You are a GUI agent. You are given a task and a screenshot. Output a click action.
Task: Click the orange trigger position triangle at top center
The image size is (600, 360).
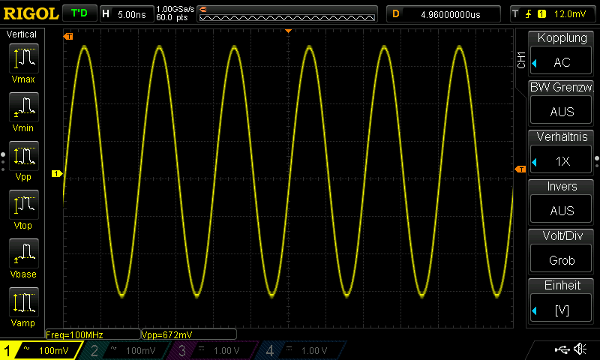[289, 31]
